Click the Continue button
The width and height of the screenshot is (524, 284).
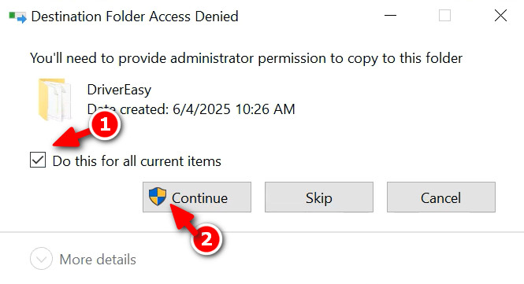click(197, 197)
